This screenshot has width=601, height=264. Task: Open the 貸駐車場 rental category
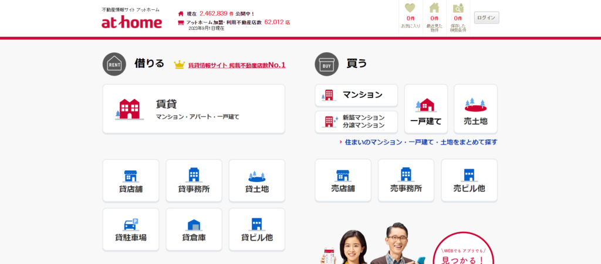(x=131, y=229)
